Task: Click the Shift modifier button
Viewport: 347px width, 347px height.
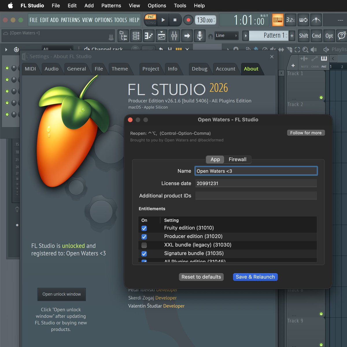Action: pos(304,36)
